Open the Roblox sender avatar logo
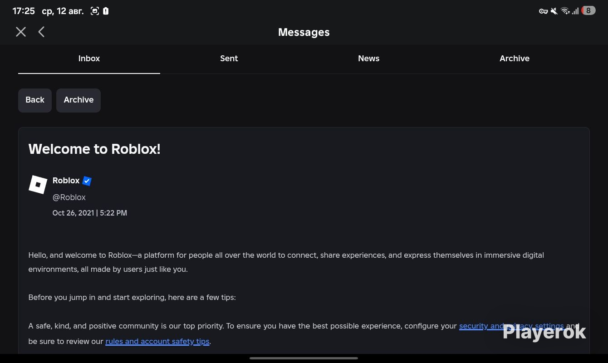Screen dimensions: 608x363 38,185
